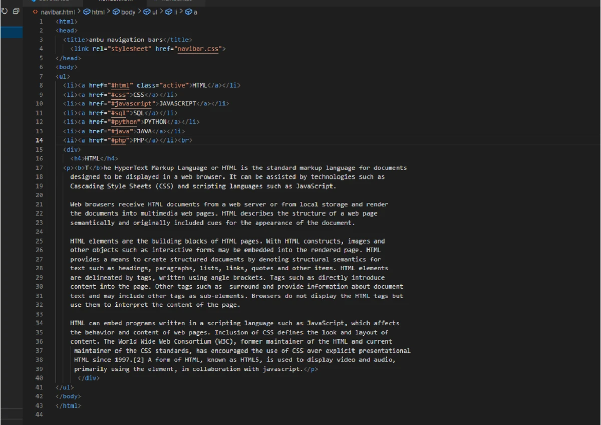Click the closing </p> tag on line 39
The width and height of the screenshot is (601, 425).
311,369
